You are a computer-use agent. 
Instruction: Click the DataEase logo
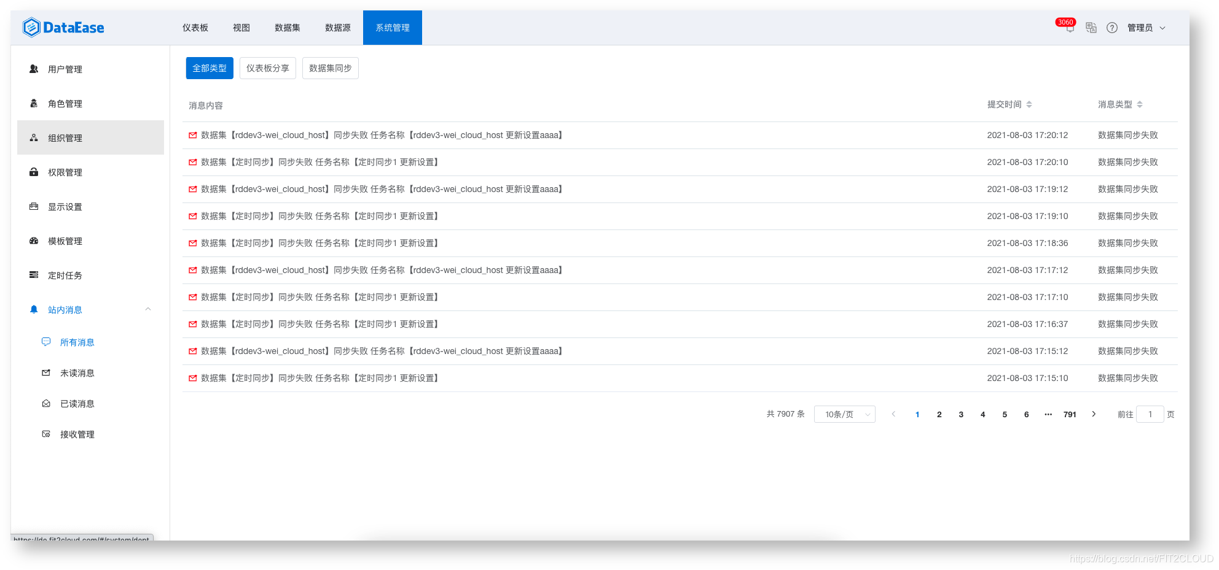pos(63,28)
